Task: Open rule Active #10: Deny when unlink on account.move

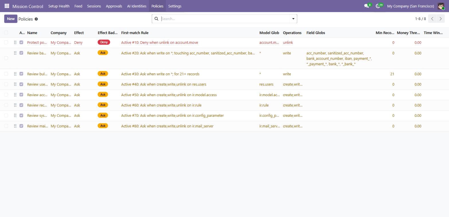Action: pos(159,42)
